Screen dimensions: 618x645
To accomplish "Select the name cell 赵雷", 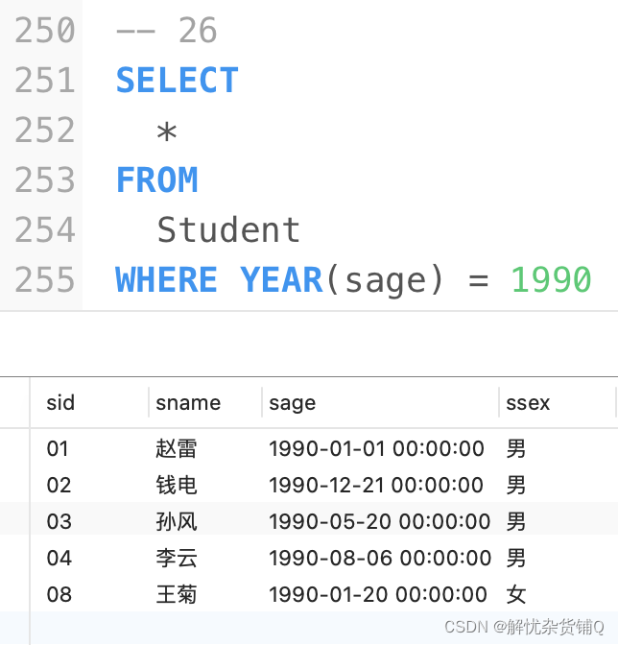I will (177, 448).
